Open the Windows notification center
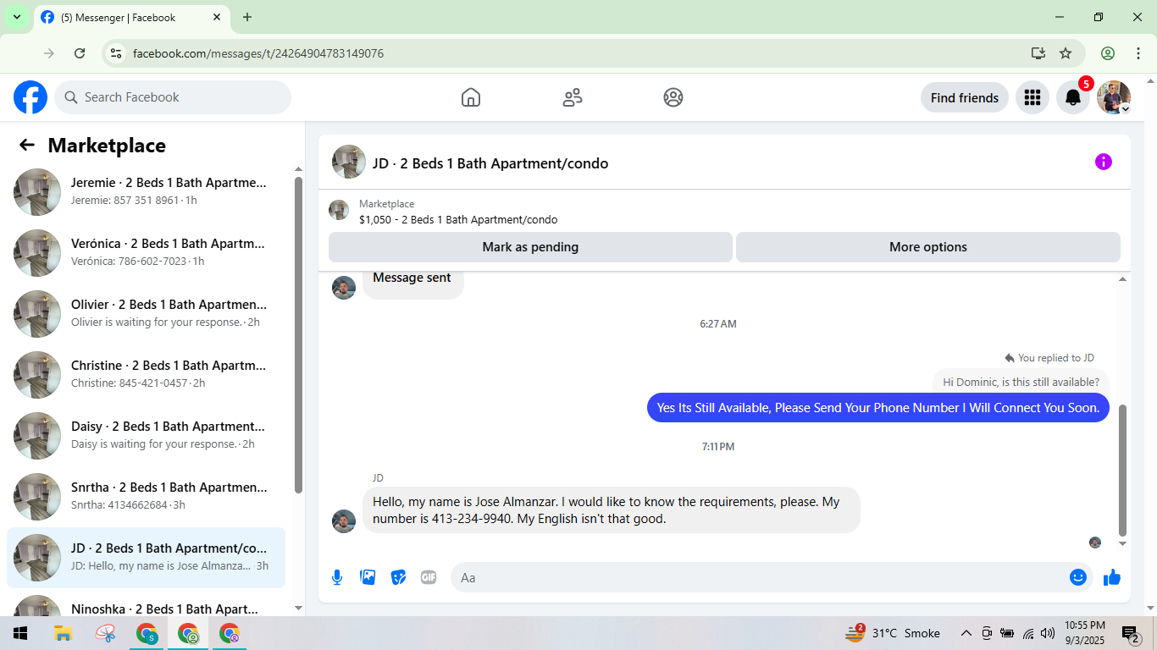This screenshot has width=1157, height=650. pos(1130,633)
